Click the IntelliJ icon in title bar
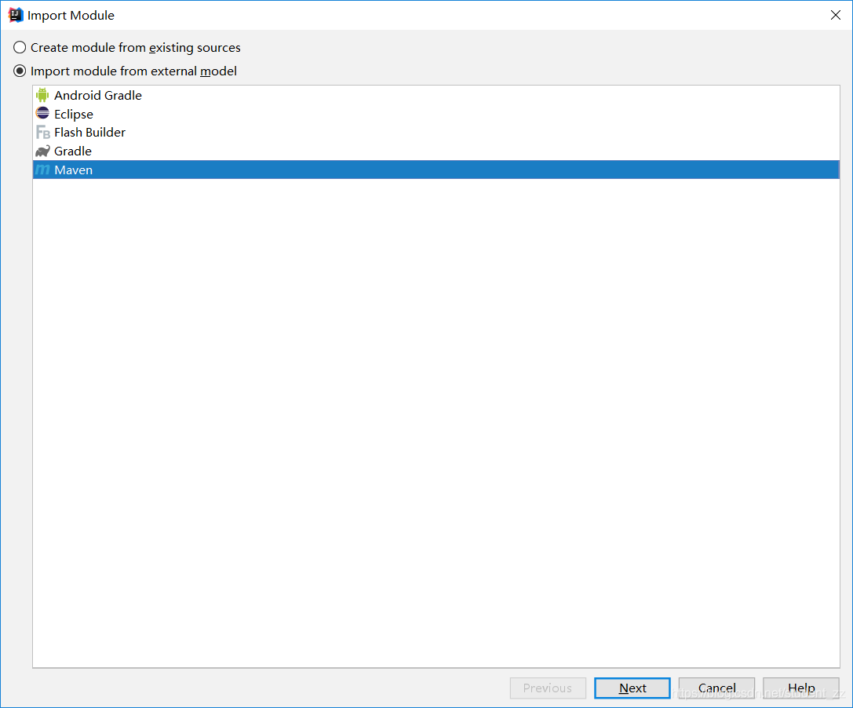Viewport: 853px width, 708px height. (16, 15)
